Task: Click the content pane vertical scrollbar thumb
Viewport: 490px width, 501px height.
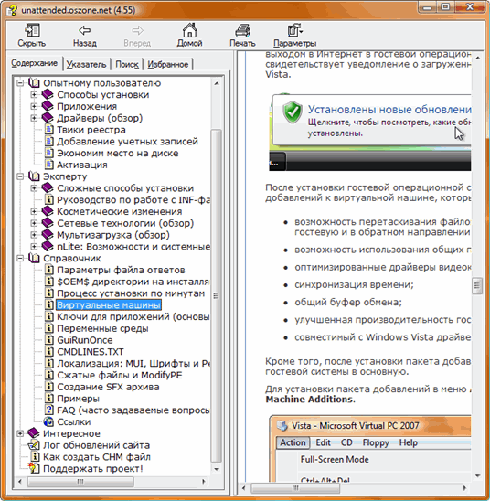Action: (x=477, y=285)
